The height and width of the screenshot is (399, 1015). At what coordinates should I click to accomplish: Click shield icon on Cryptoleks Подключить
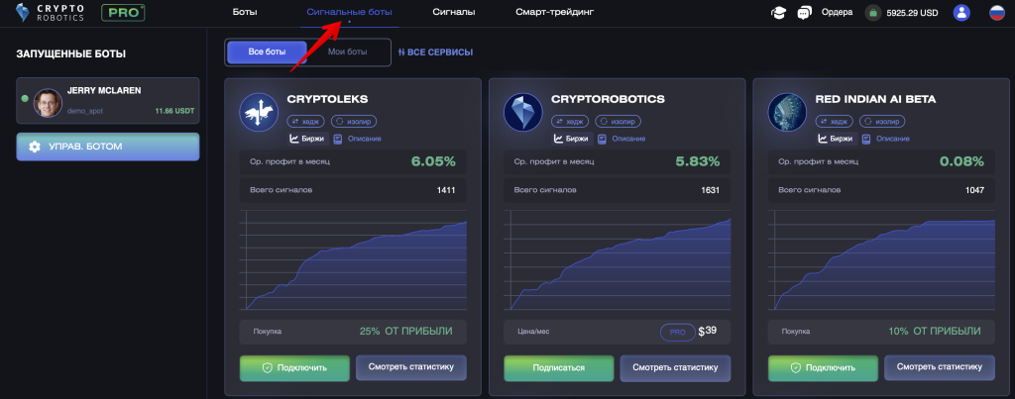click(267, 368)
